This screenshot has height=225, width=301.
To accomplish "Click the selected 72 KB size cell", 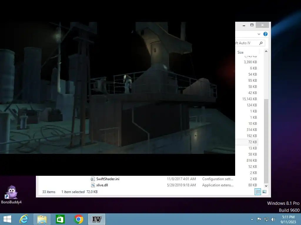I will pos(252,142).
